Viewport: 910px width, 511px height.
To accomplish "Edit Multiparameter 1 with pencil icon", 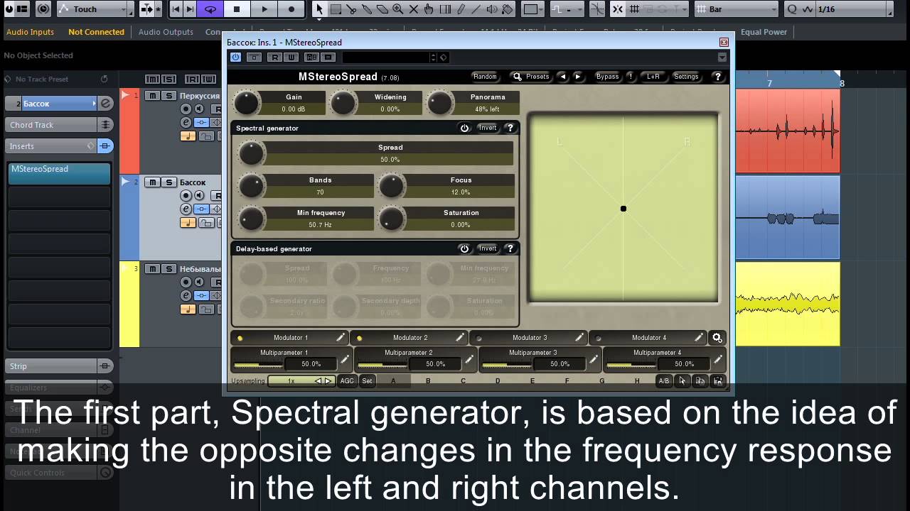I will tap(346, 361).
